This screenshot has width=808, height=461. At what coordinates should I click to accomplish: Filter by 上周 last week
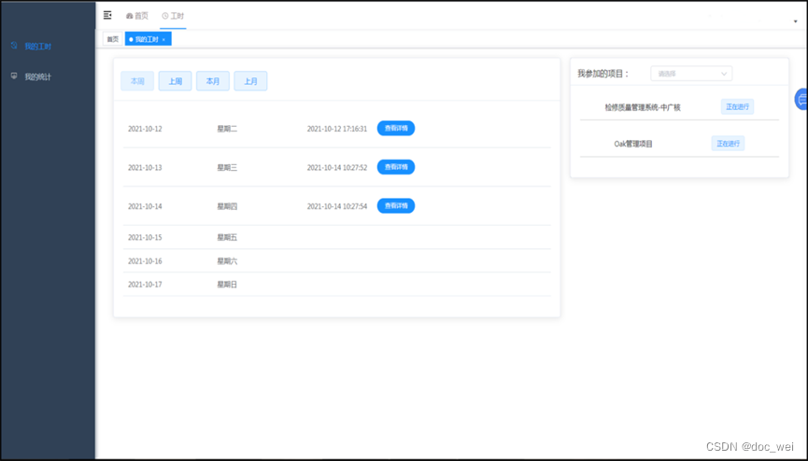[x=175, y=81]
